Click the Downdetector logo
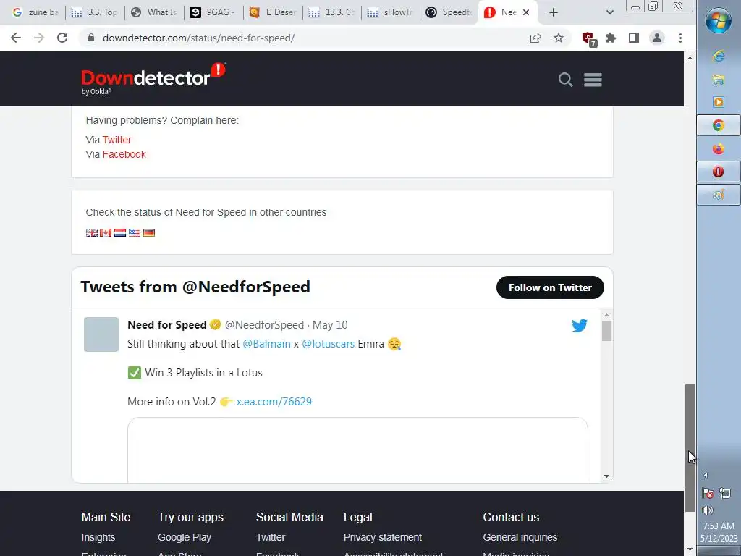Image resolution: width=741 pixels, height=556 pixels. (x=153, y=78)
